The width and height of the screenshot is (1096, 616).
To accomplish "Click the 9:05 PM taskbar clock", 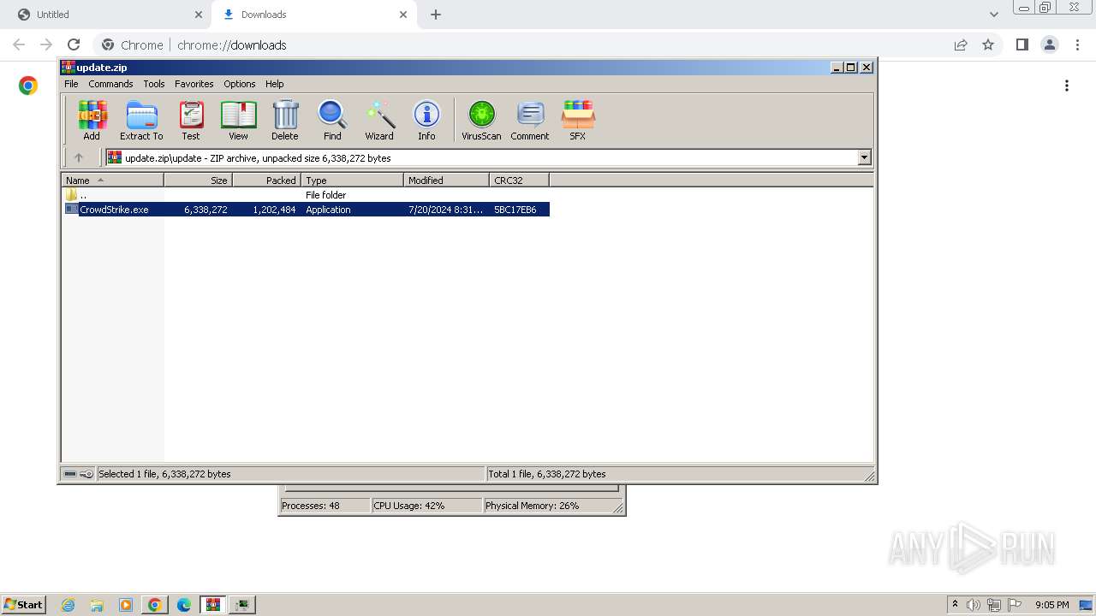I will click(x=1052, y=605).
